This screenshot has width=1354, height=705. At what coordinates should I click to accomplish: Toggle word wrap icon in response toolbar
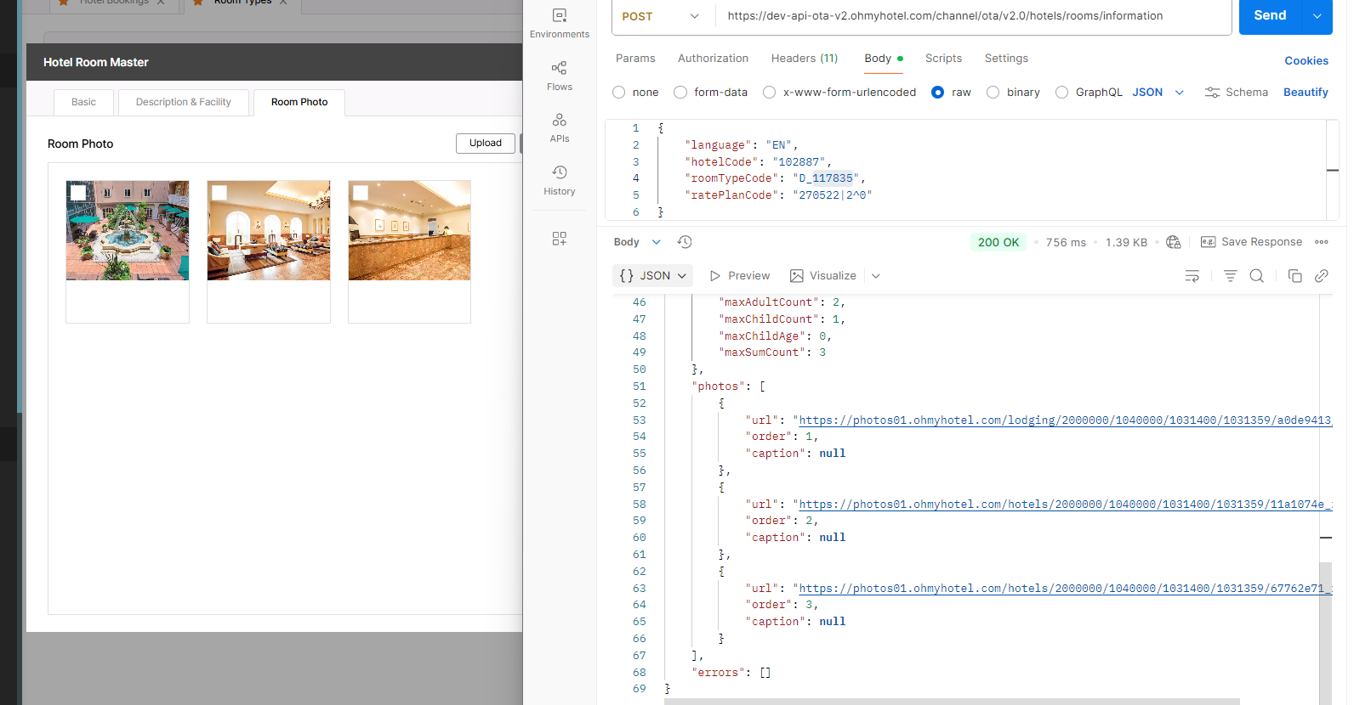click(1192, 275)
